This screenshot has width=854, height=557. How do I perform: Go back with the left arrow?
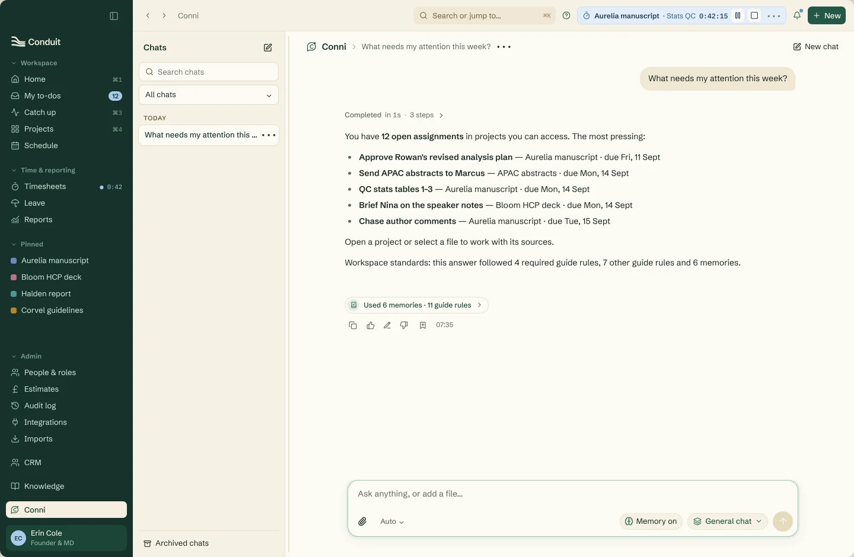[148, 15]
